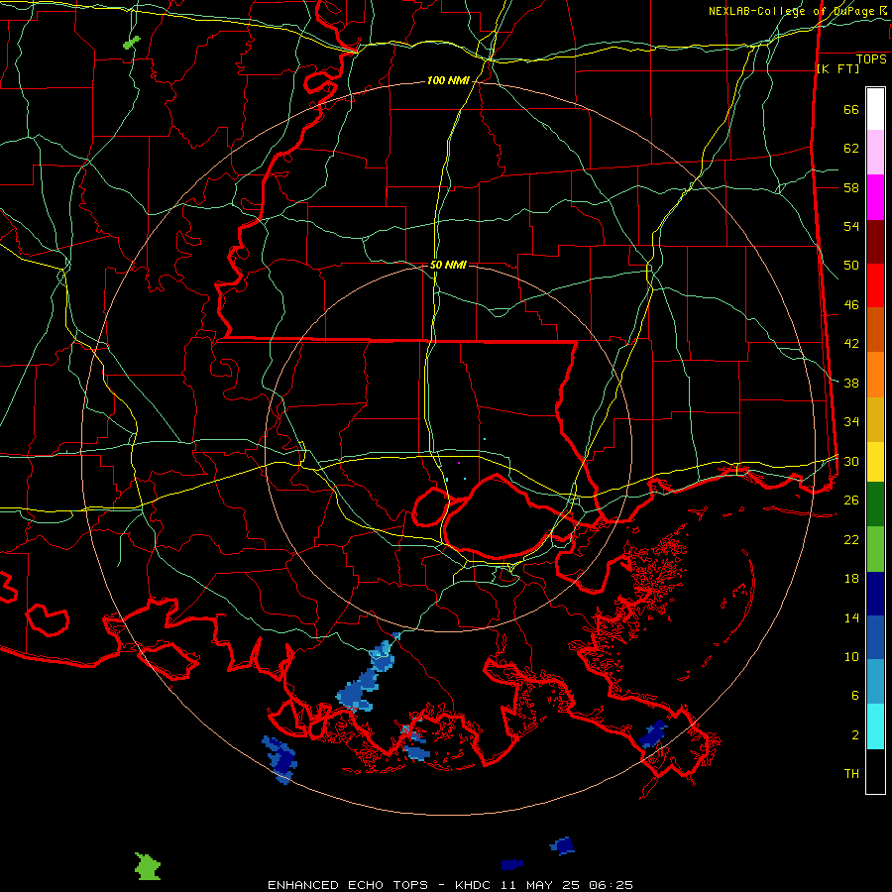
Task: Click the dark orange legend swatch
Action: 875,330
